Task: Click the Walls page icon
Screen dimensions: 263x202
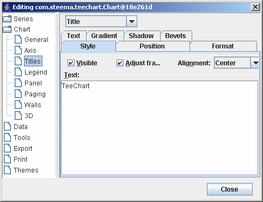Action: (18, 105)
